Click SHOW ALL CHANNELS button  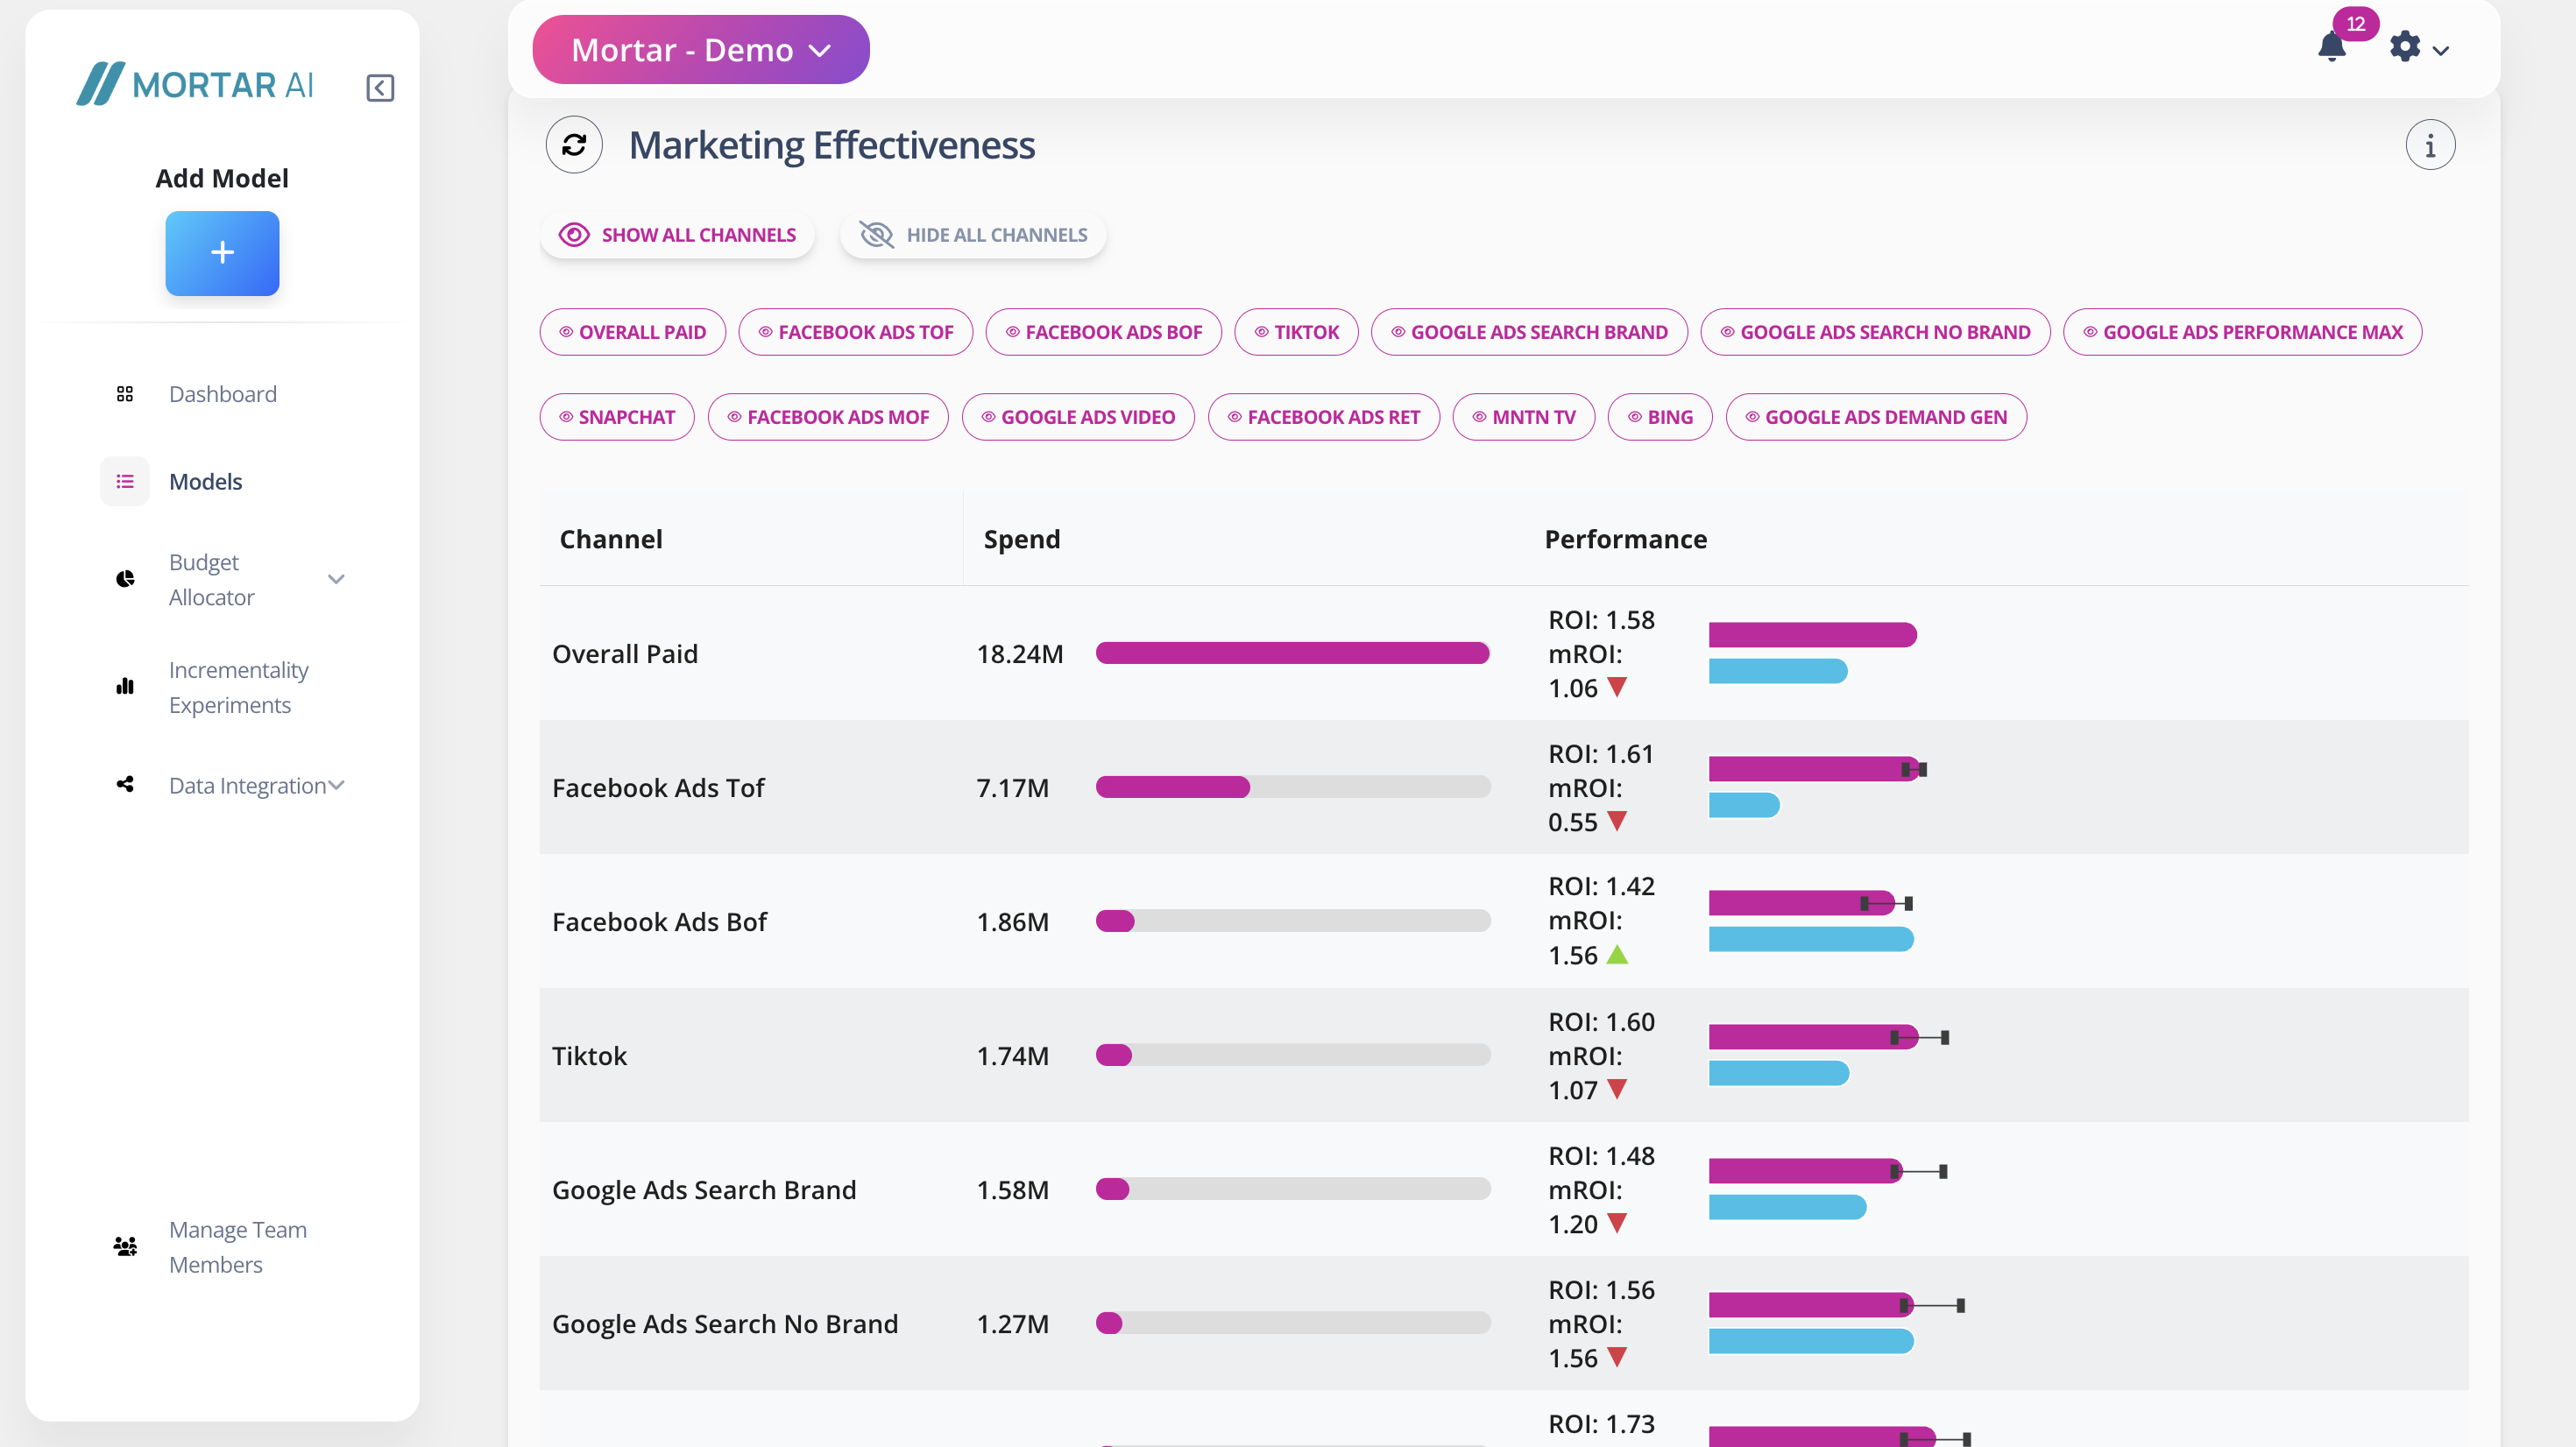pyautogui.click(x=678, y=235)
